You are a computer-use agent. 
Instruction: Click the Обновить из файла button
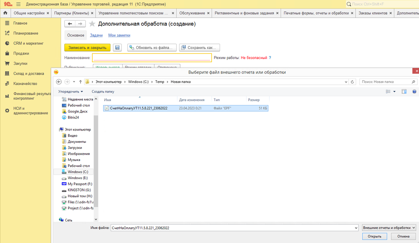(x=152, y=47)
